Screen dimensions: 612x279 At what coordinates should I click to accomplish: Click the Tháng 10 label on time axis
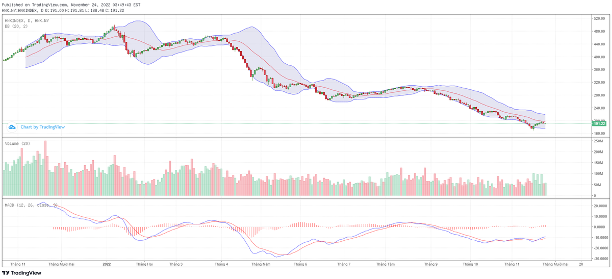[x=470, y=264]
